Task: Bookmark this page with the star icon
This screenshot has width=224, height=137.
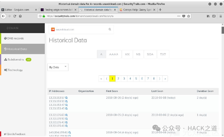Action: pos(188,16)
